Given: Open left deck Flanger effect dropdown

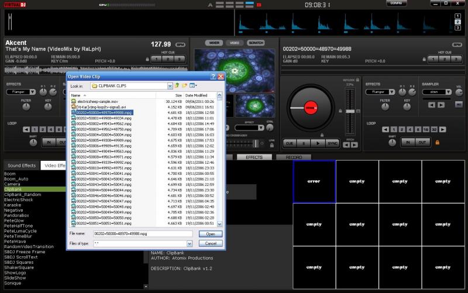Looking at the screenshot, I should point(33,92).
